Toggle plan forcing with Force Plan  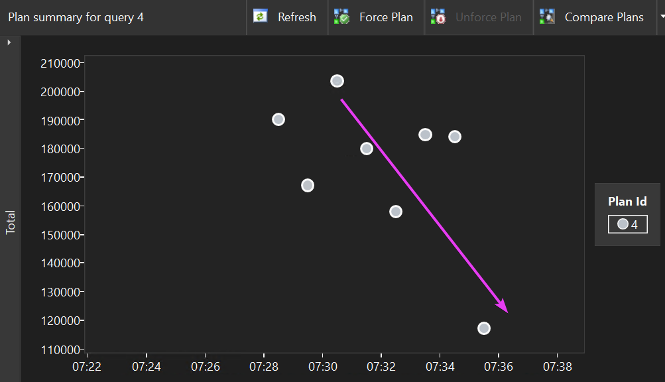[x=375, y=17]
